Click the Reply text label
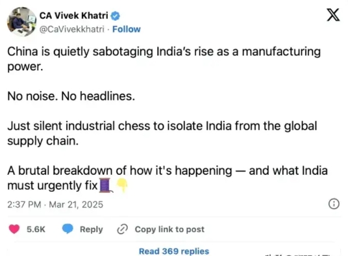348x256 pixels. pos(91,229)
